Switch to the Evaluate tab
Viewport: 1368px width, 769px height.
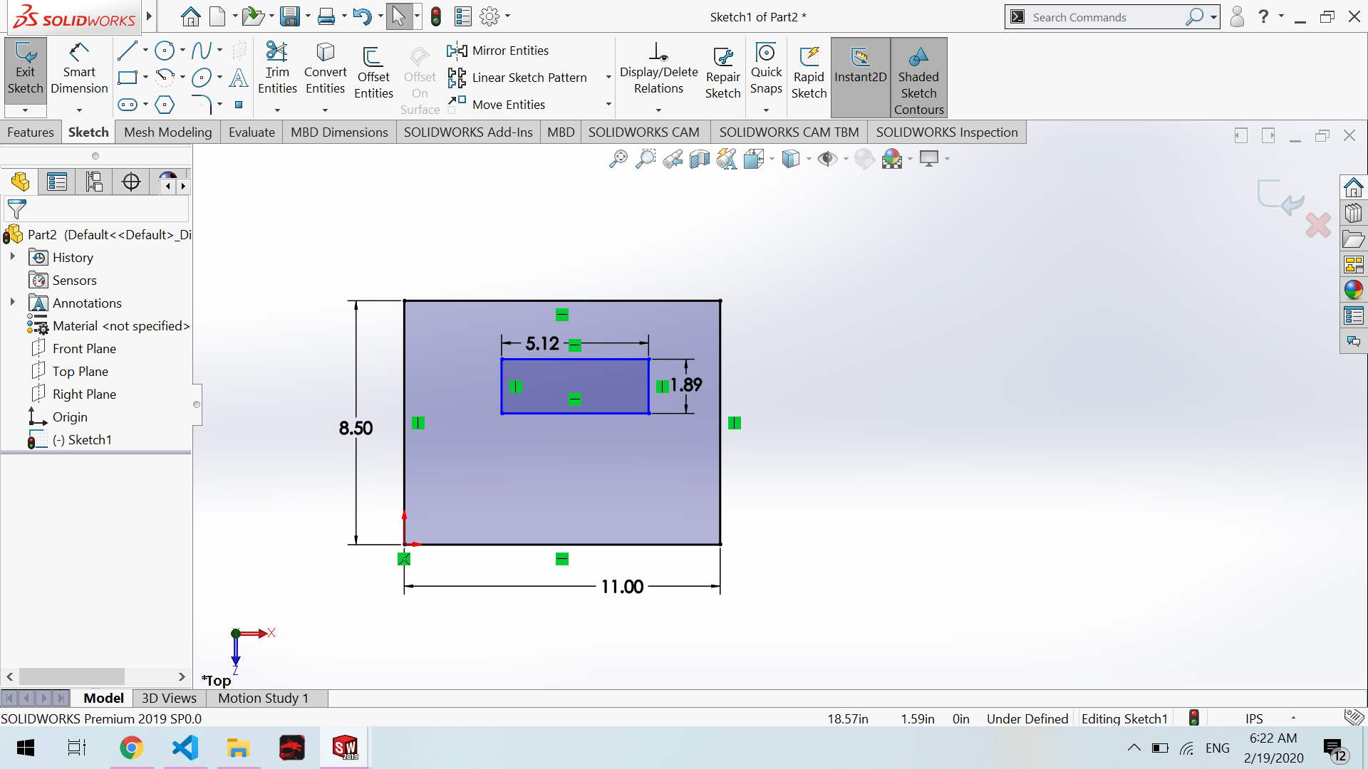pyautogui.click(x=252, y=132)
